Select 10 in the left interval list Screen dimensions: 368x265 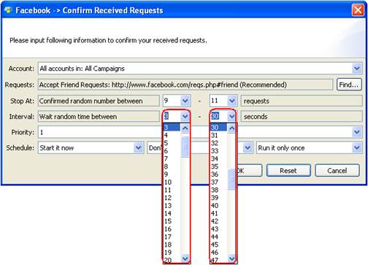coord(172,182)
